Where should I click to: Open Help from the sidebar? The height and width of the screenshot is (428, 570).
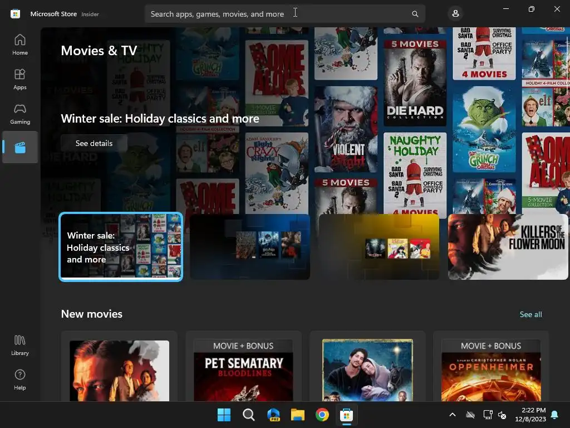(20, 380)
